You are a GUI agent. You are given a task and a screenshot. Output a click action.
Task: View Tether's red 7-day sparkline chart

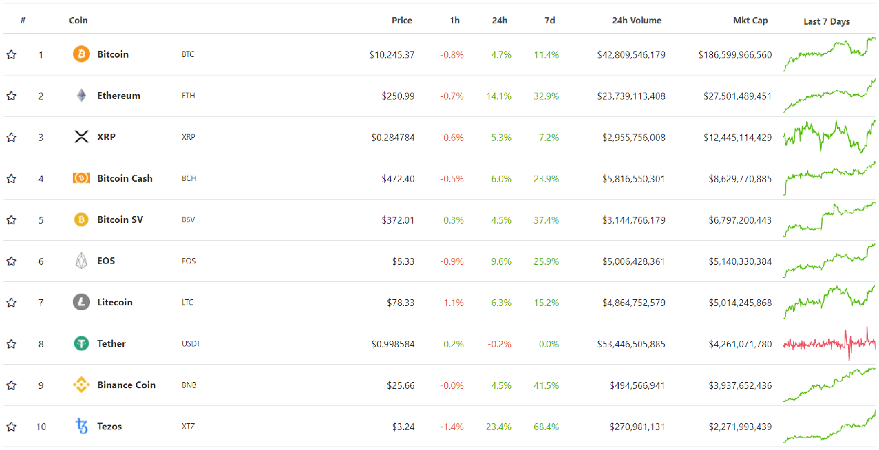point(830,344)
